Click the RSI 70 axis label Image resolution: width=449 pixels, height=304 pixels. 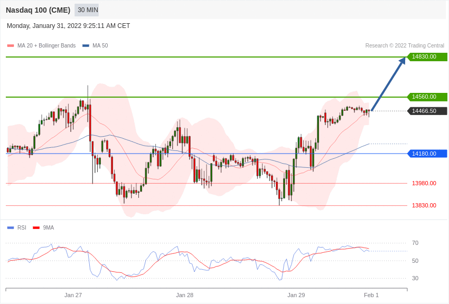coord(415,243)
